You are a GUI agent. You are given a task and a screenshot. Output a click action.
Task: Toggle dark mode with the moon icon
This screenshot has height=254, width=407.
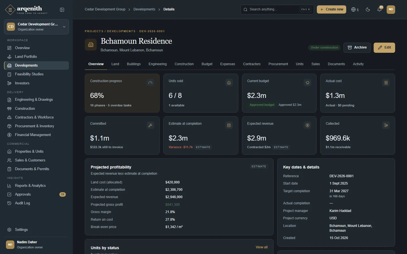click(x=368, y=10)
